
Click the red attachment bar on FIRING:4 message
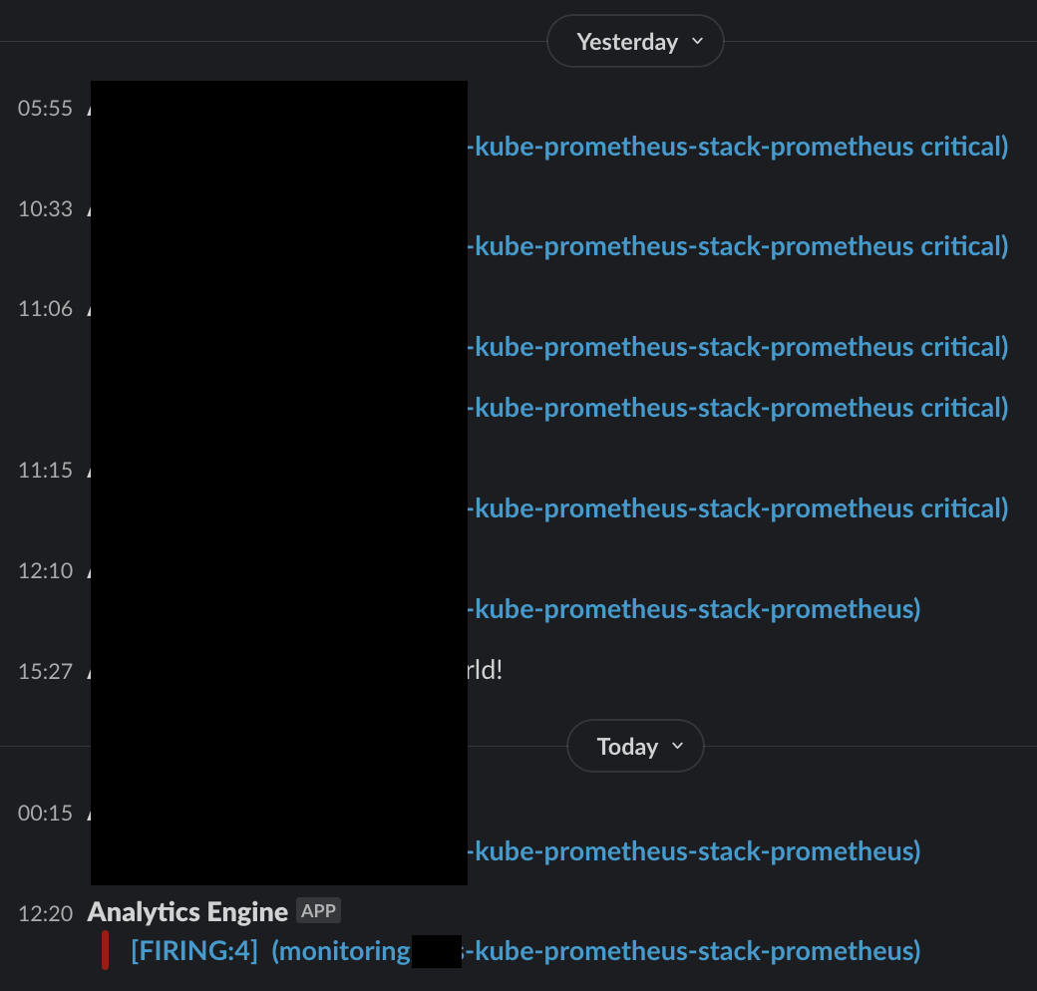pos(104,950)
